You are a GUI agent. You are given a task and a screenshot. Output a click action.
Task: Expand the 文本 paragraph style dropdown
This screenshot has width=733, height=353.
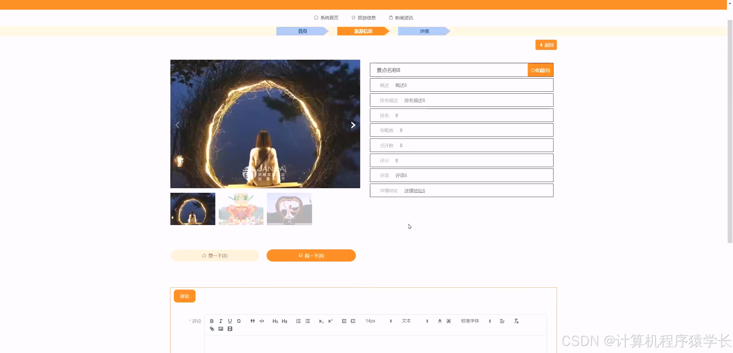tap(407, 321)
